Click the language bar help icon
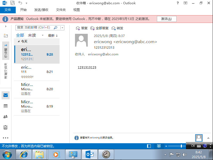This screenshot has height=160, width=213. pos(205,146)
